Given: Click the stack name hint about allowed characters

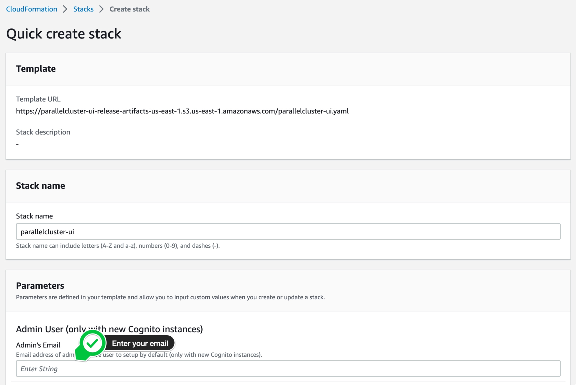Looking at the screenshot, I should tap(118, 246).
